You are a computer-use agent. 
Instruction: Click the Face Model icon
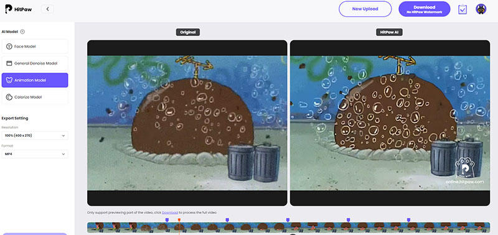[x=9, y=47]
